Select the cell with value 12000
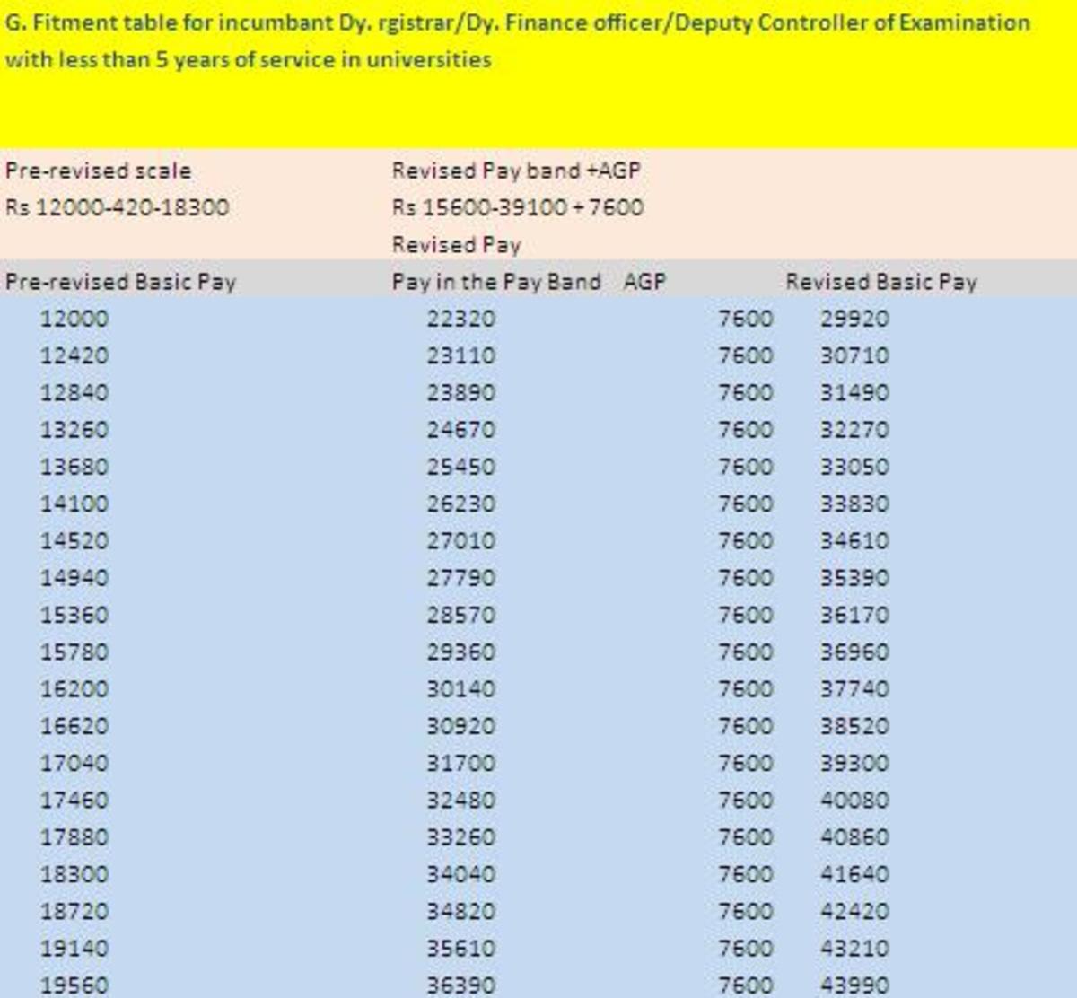The height and width of the screenshot is (998, 1077). (x=74, y=318)
